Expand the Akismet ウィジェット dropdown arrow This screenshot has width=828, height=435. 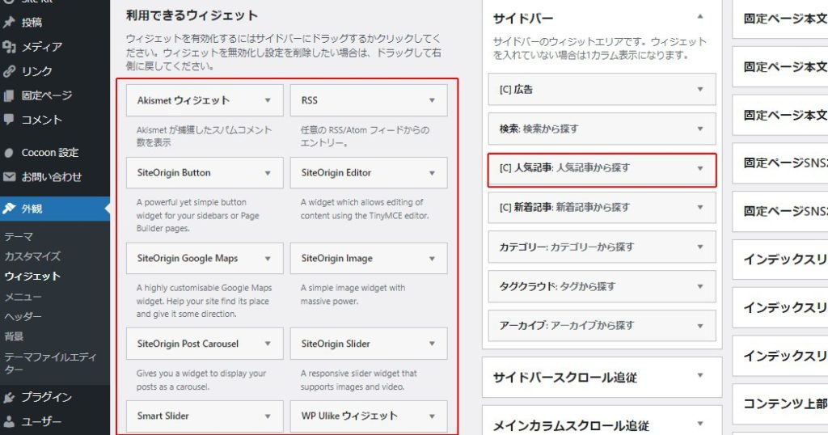click(268, 101)
